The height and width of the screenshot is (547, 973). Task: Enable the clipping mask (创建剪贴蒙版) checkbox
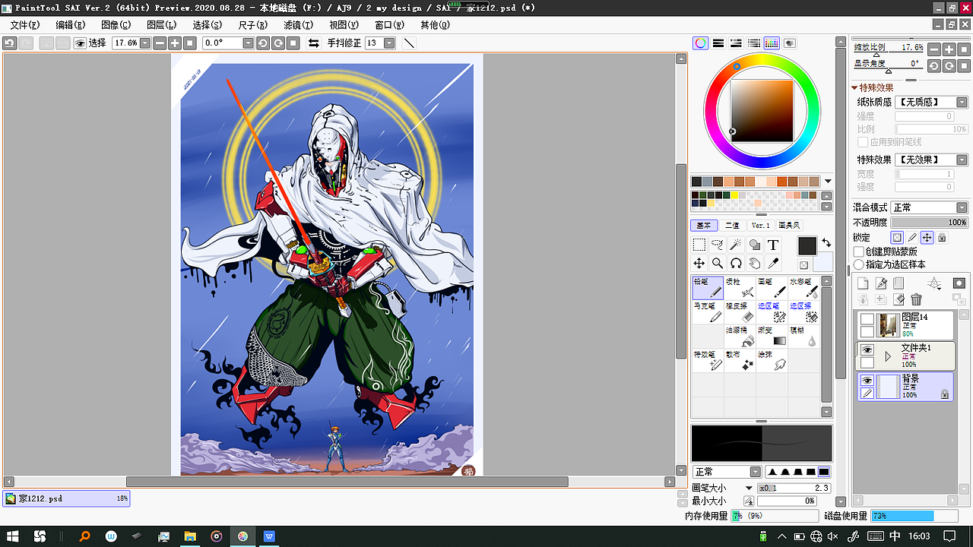[860, 251]
